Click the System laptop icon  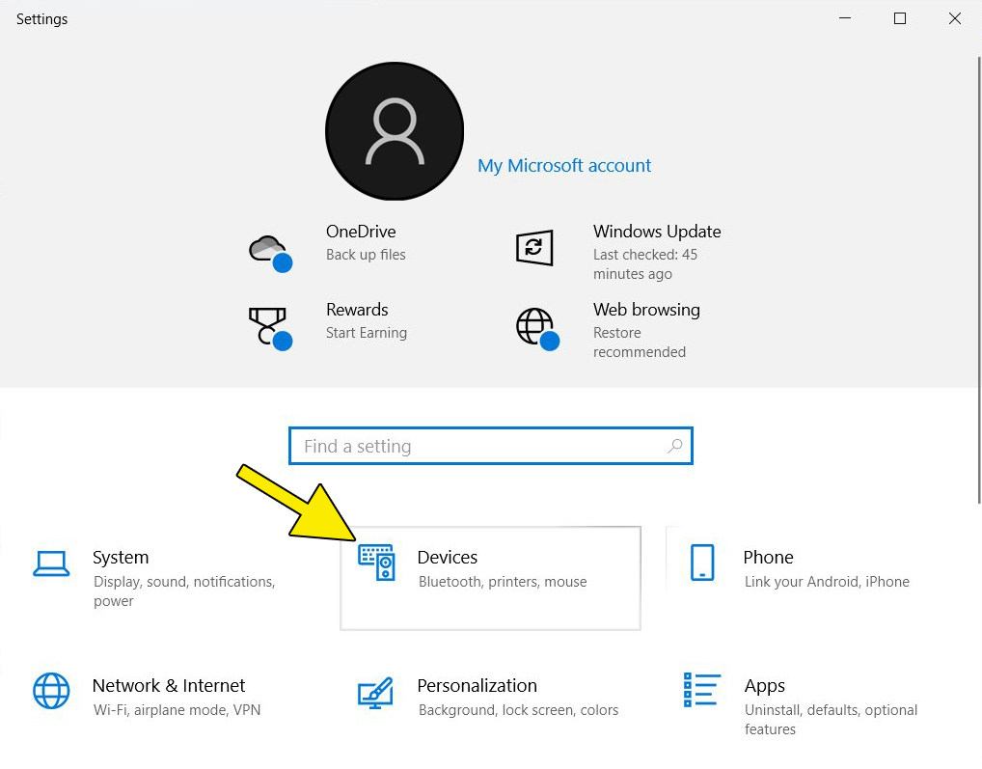tap(51, 563)
